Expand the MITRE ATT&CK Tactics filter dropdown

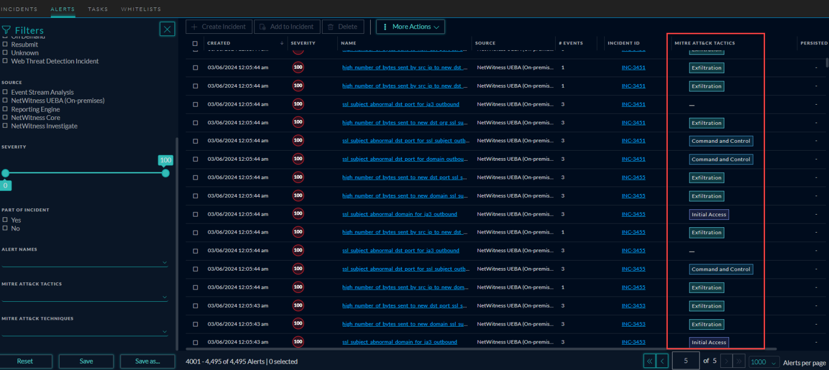[85, 297]
